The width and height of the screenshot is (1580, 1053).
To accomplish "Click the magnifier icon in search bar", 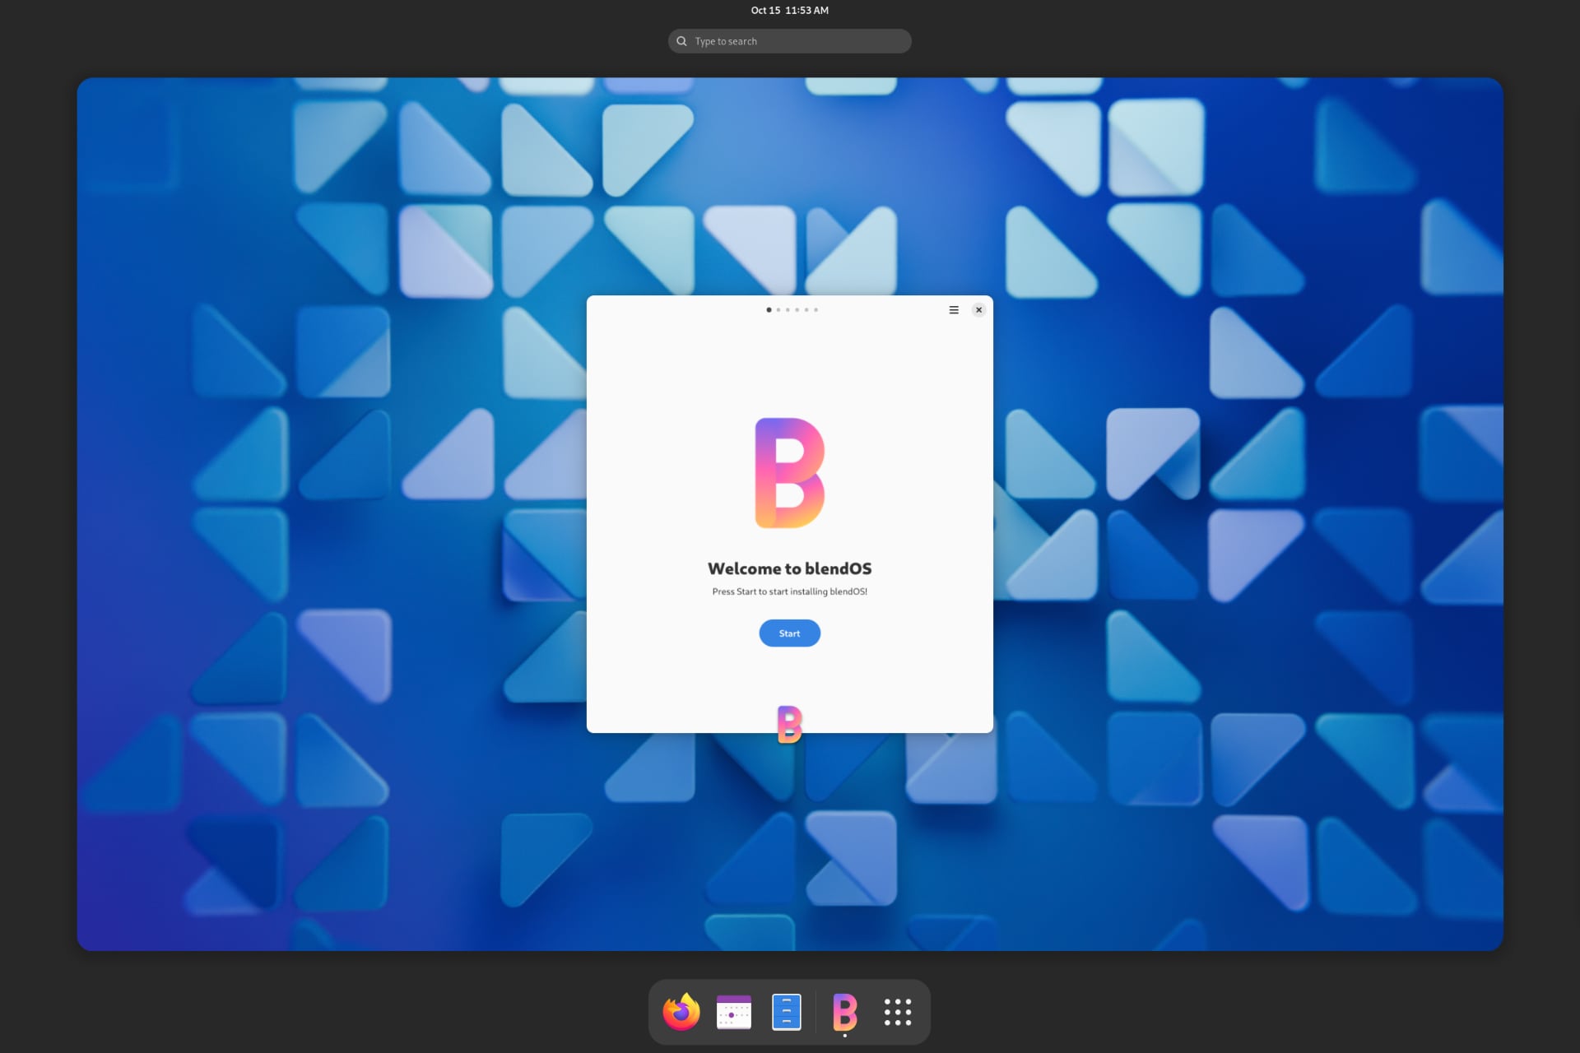I will pyautogui.click(x=681, y=41).
